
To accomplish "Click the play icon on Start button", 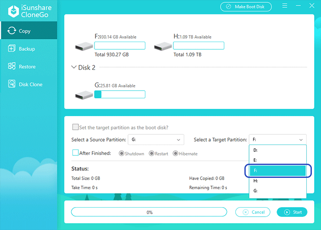I will pos(287,212).
